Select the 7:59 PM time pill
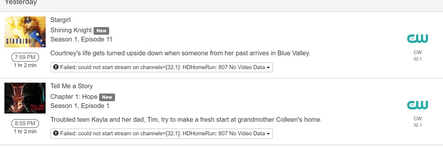443x150 pixels. [25, 57]
